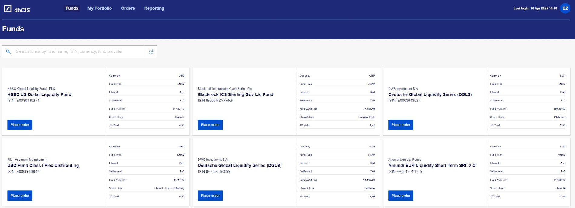Click the 1D Yield value 2,43

tap(563, 125)
